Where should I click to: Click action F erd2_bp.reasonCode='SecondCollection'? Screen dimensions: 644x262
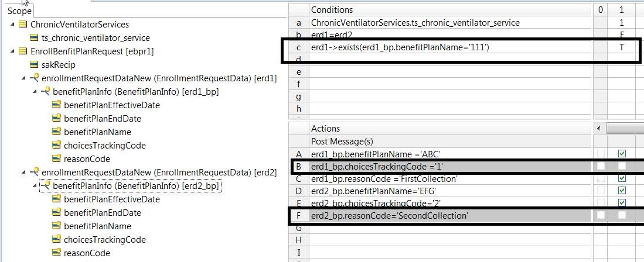(450, 215)
